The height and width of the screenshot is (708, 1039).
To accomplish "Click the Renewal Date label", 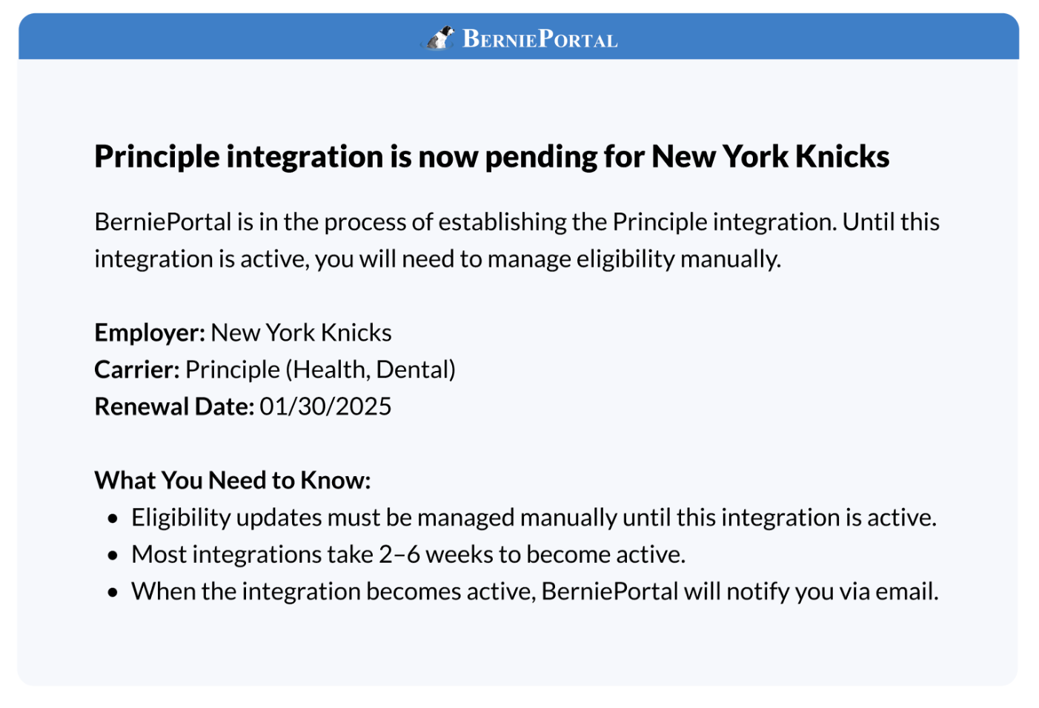I will 174,407.
